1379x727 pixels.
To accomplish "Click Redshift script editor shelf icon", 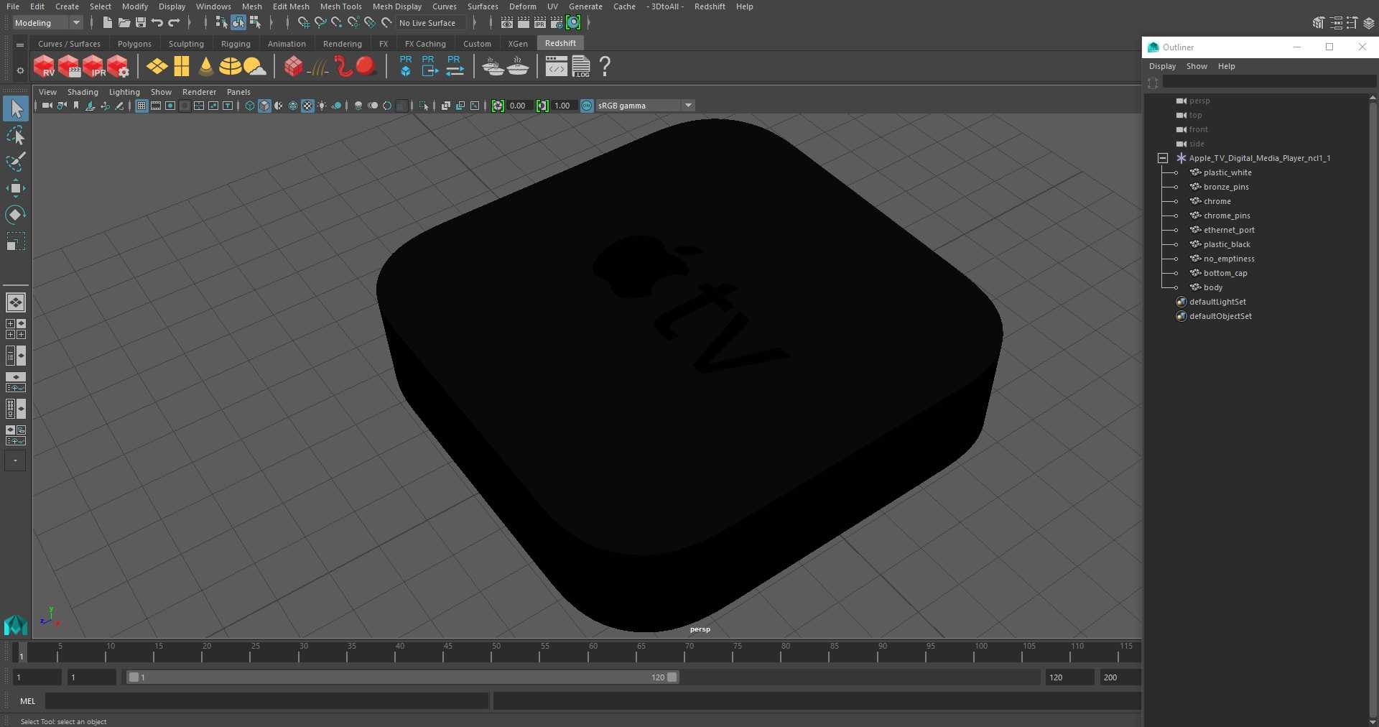I will point(557,66).
